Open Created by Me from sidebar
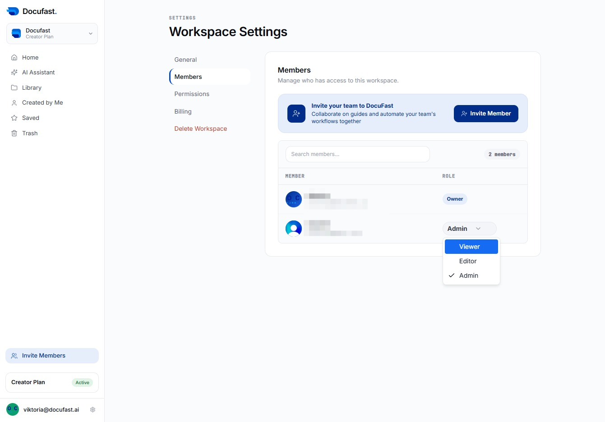This screenshot has height=422, width=605. click(52, 103)
